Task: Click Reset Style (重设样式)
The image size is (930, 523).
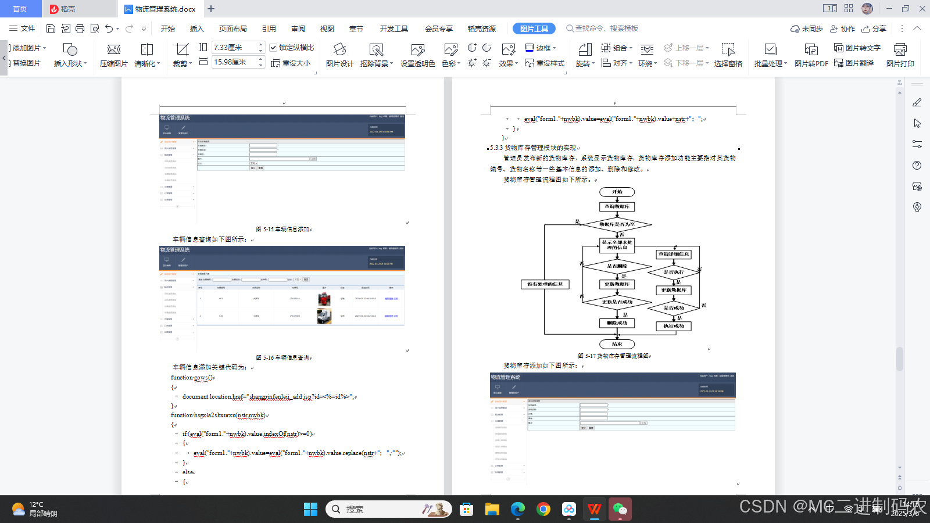Action: [545, 63]
